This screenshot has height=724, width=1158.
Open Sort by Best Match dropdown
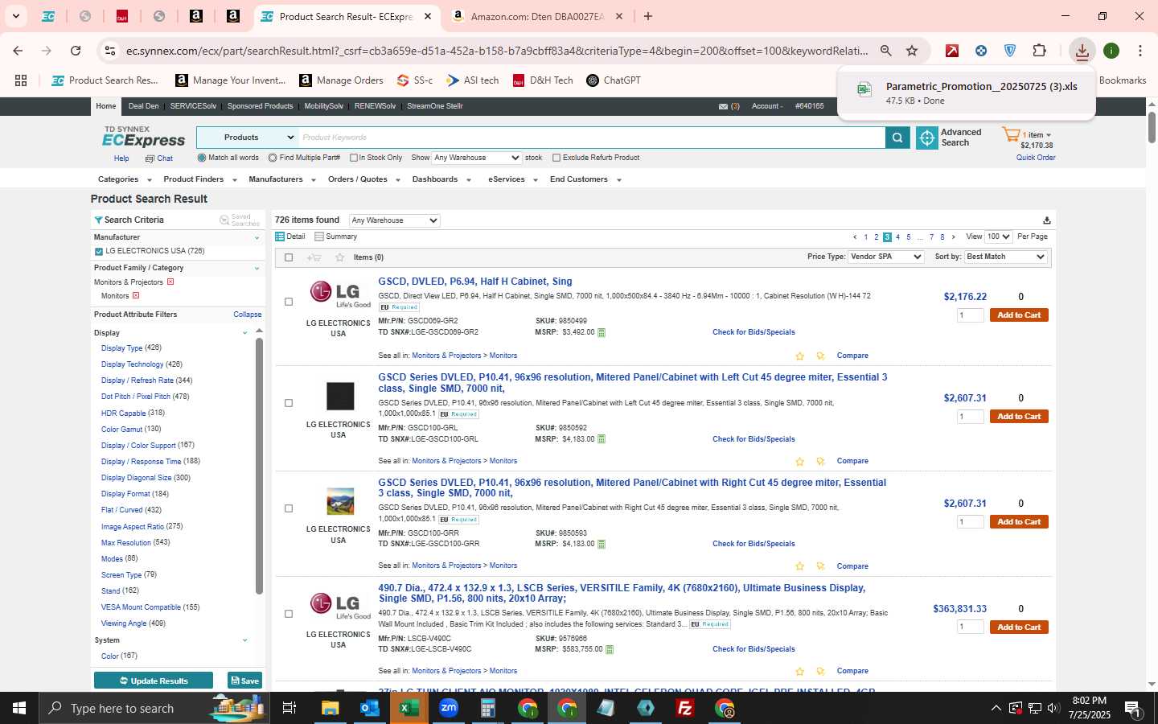click(x=1005, y=257)
